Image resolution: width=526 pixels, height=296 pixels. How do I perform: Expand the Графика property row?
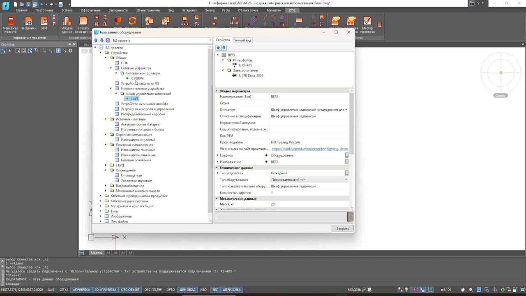coord(217,155)
